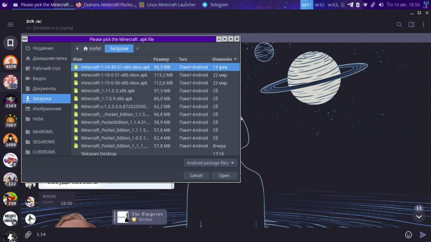Click the message input field containing 1.14

[217, 235]
